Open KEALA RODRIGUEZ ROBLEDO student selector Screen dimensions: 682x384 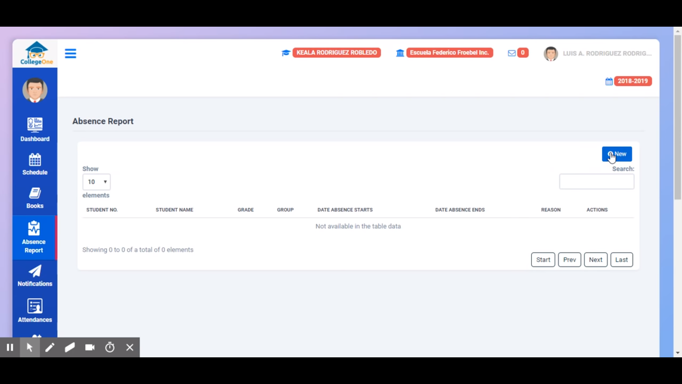click(336, 53)
